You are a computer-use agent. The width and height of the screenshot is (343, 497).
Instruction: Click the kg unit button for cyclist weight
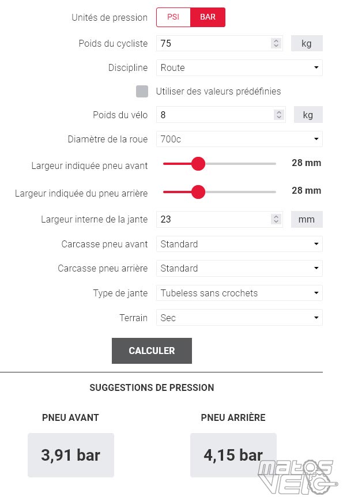click(x=307, y=43)
